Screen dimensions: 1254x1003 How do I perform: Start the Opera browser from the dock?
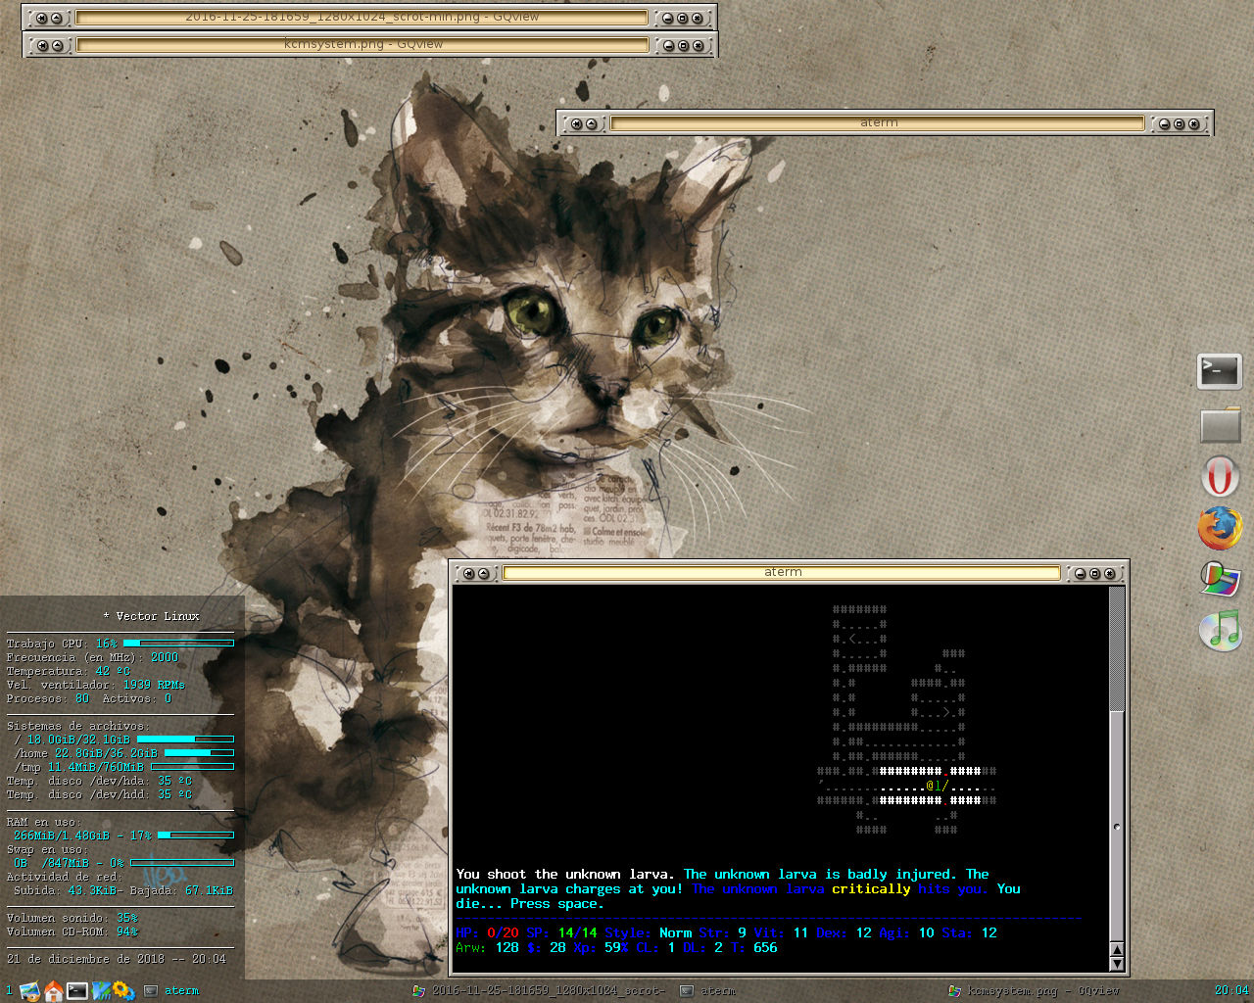pyautogui.click(x=1220, y=478)
